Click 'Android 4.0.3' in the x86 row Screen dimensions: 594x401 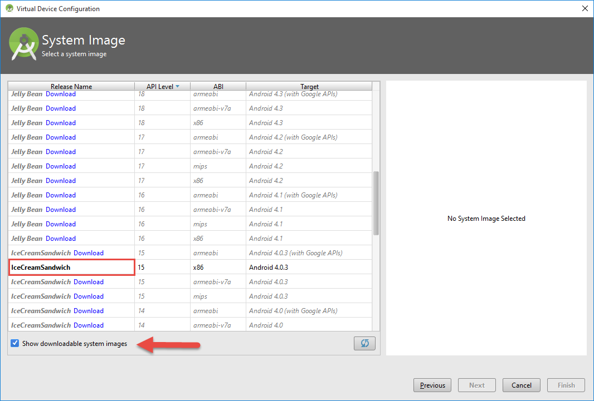coord(268,267)
